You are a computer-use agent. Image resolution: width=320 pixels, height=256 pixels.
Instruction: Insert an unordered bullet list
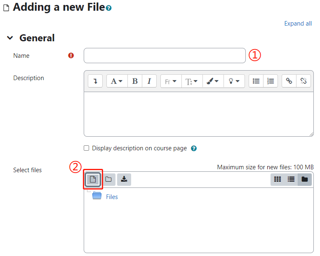[x=256, y=81]
